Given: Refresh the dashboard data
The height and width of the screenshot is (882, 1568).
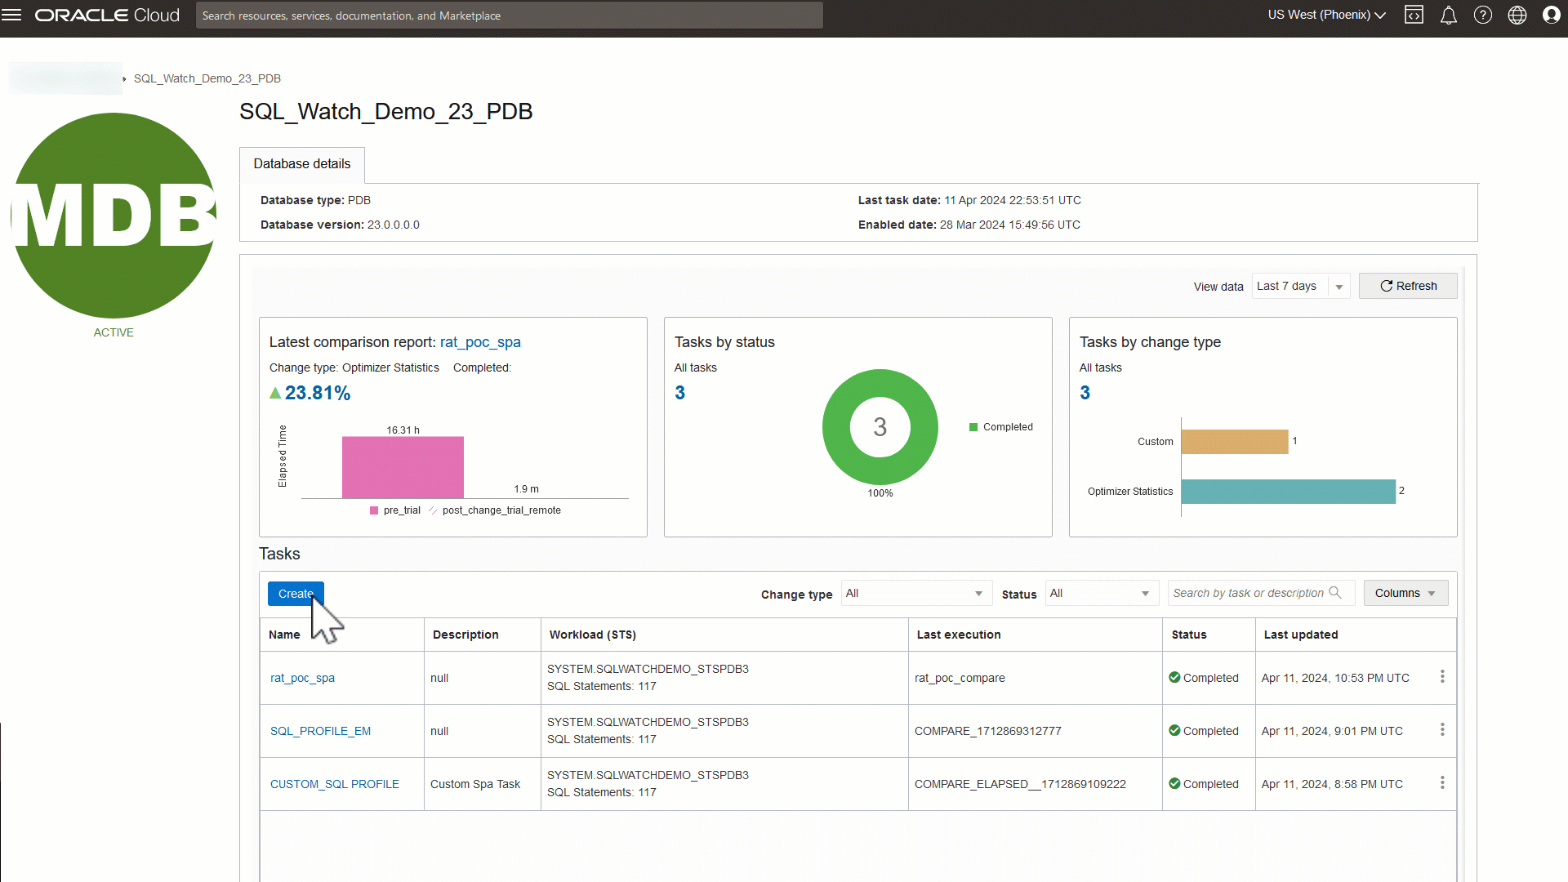Looking at the screenshot, I should (x=1408, y=286).
